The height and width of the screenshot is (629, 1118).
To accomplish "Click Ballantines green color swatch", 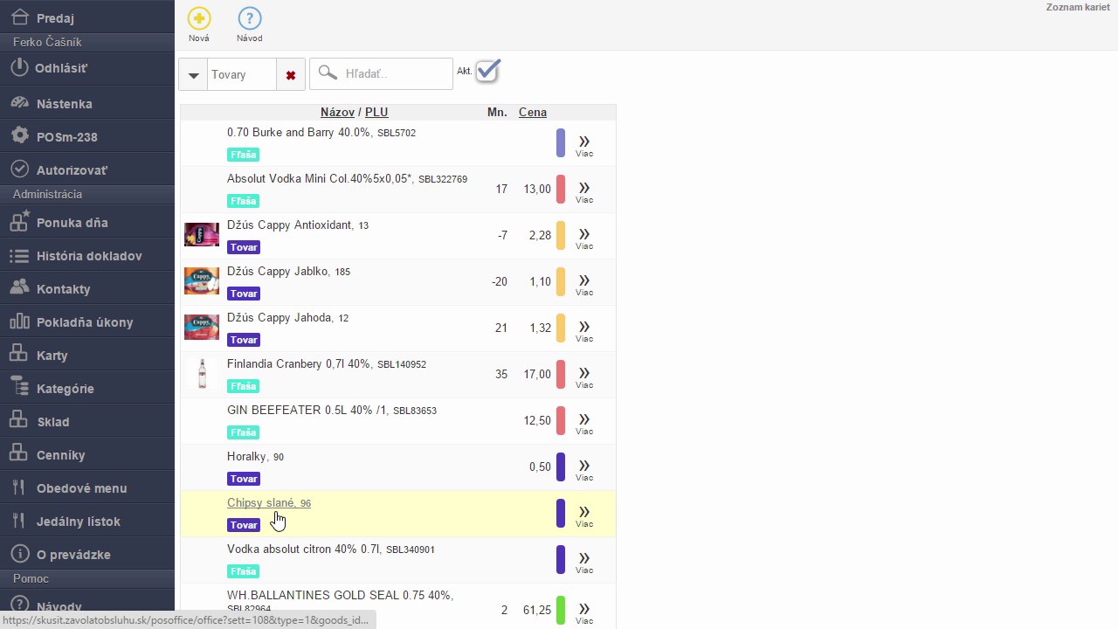I will click(561, 611).
